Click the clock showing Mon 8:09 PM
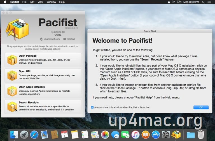Screen dimensions: 215x141 point(191,2)
